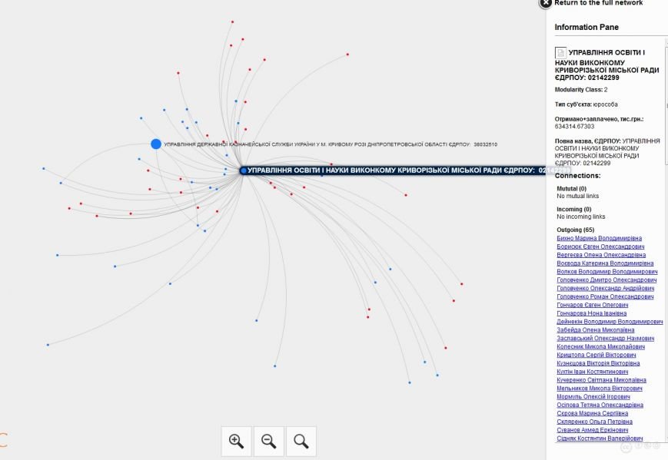Viewport: 668px width, 460px height.
Task: Click the 'Повна назва, ЄДРПОУ:' label
Action: (587, 141)
